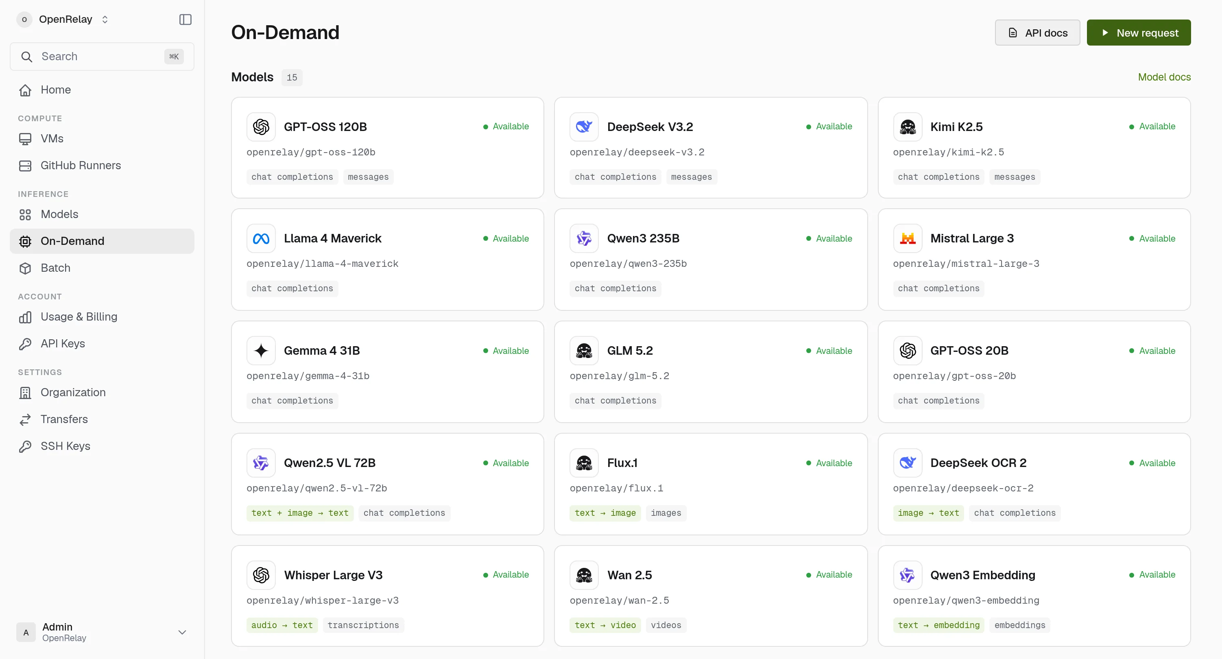This screenshot has height=659, width=1222.
Task: Click the 'image → text' tag on DeepSeek OCR 2
Action: point(928,513)
